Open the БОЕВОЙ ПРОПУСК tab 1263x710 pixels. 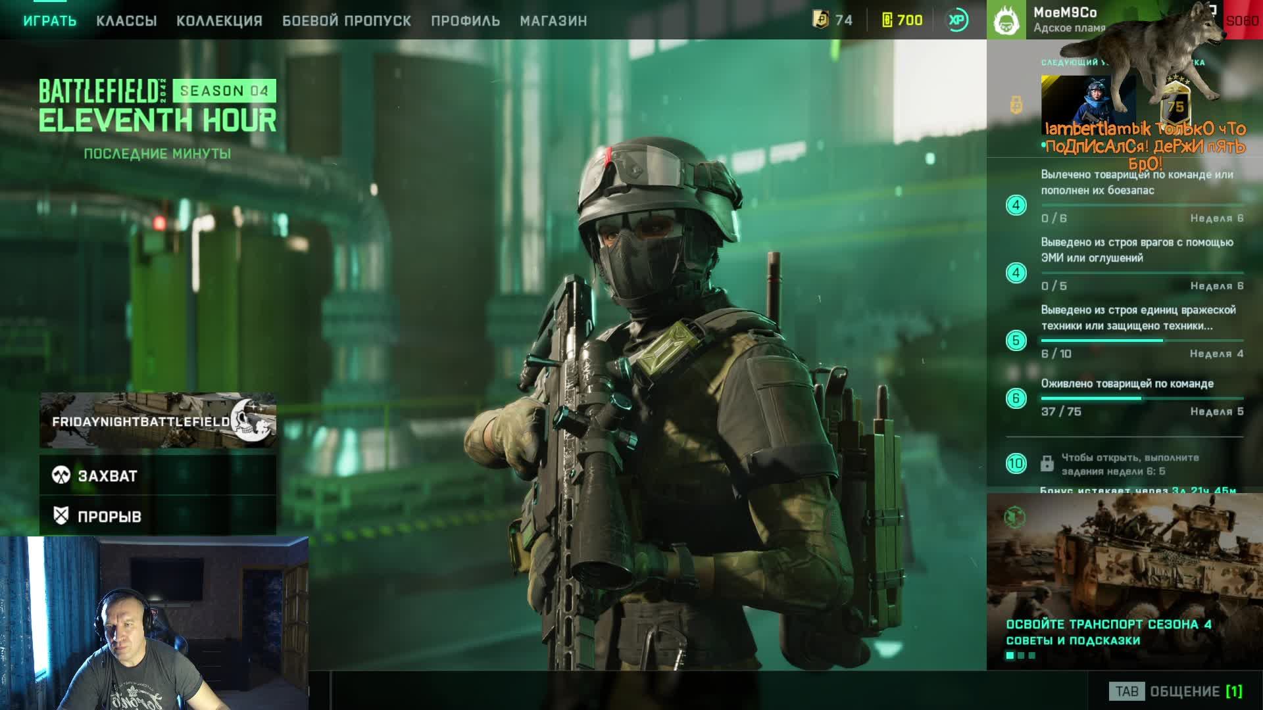pyautogui.click(x=346, y=20)
